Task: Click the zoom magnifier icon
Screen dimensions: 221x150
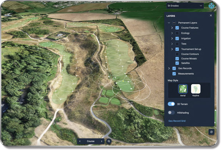Action: [109, 141]
